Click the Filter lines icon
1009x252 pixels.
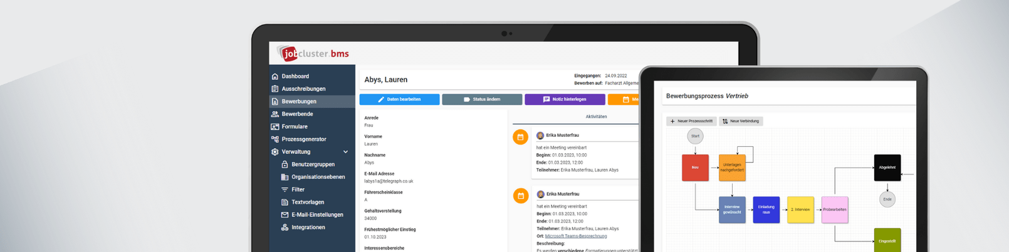pos(285,189)
